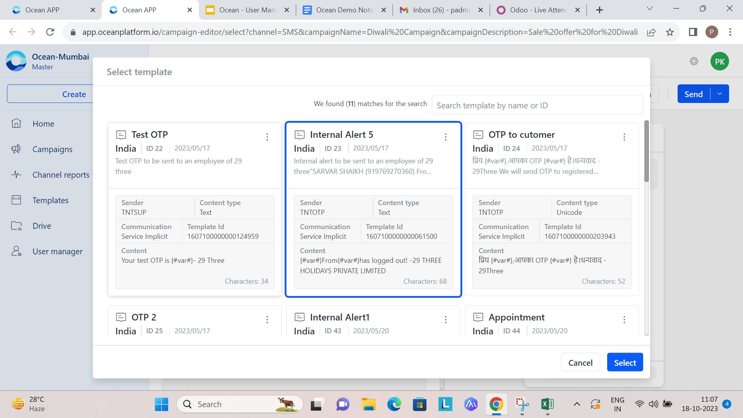Open weather widget showing 28°C Haze
Viewport: 743px width, 418px height.
pyautogui.click(x=29, y=404)
